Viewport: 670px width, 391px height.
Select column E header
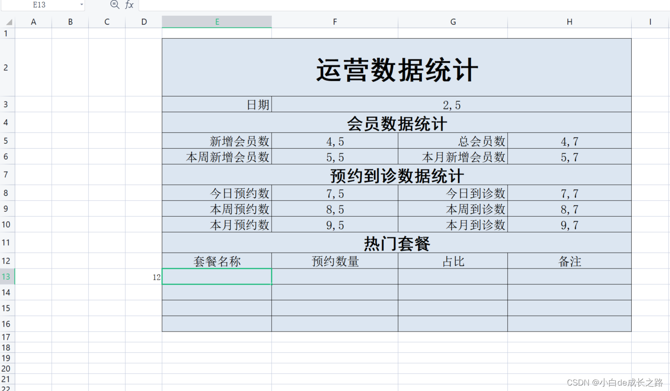tap(217, 21)
